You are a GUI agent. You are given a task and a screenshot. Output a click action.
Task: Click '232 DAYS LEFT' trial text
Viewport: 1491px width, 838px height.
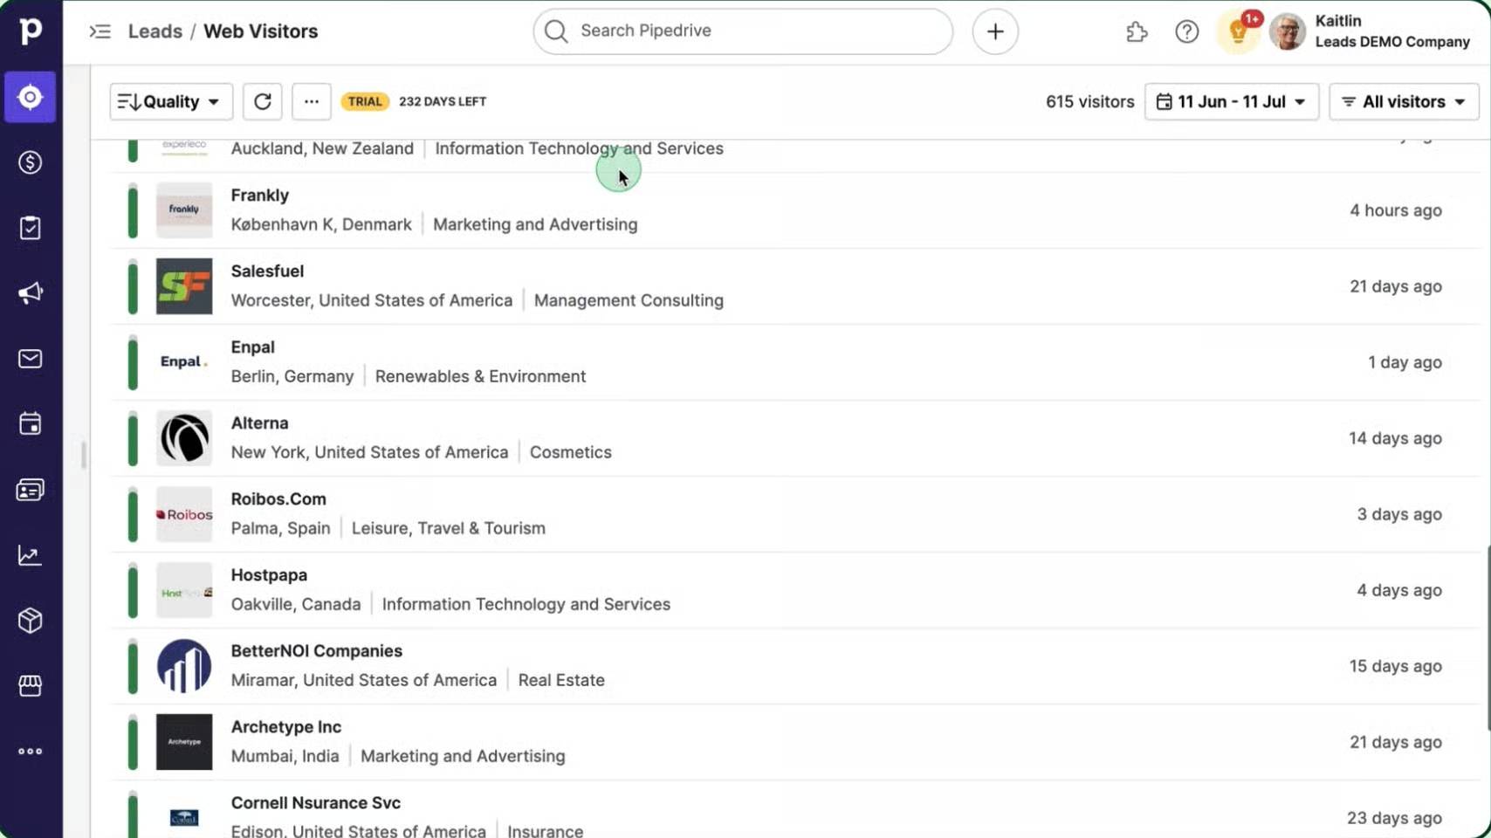(x=443, y=102)
